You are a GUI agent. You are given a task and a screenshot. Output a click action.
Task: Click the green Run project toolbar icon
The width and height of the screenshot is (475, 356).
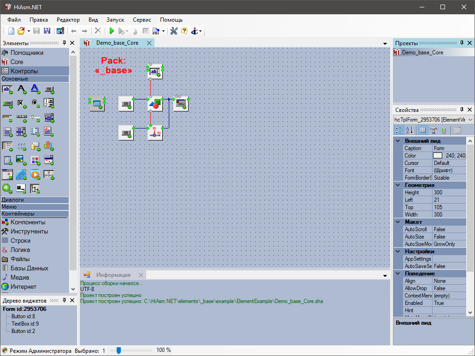pos(111,31)
